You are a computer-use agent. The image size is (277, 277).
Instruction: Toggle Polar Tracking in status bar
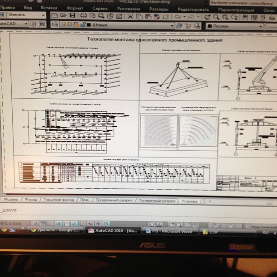[59, 224]
